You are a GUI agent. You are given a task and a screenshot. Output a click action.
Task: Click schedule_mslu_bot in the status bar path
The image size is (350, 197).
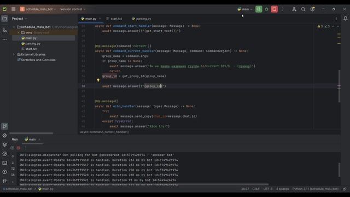coord(17,189)
